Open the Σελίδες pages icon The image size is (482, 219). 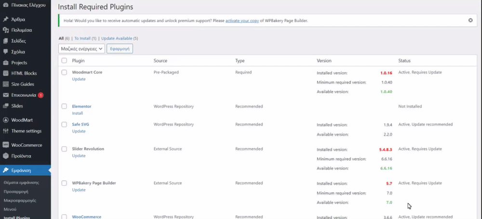tap(6, 41)
